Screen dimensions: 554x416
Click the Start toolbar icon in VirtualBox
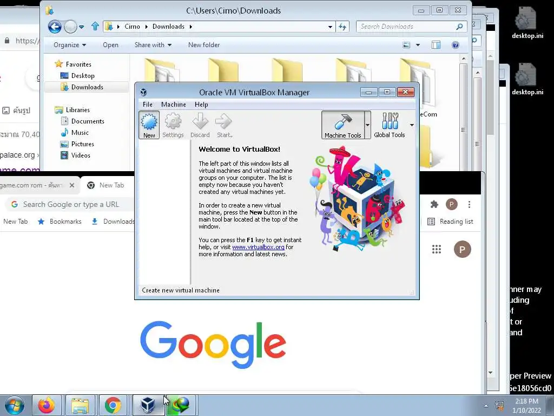[224, 125]
